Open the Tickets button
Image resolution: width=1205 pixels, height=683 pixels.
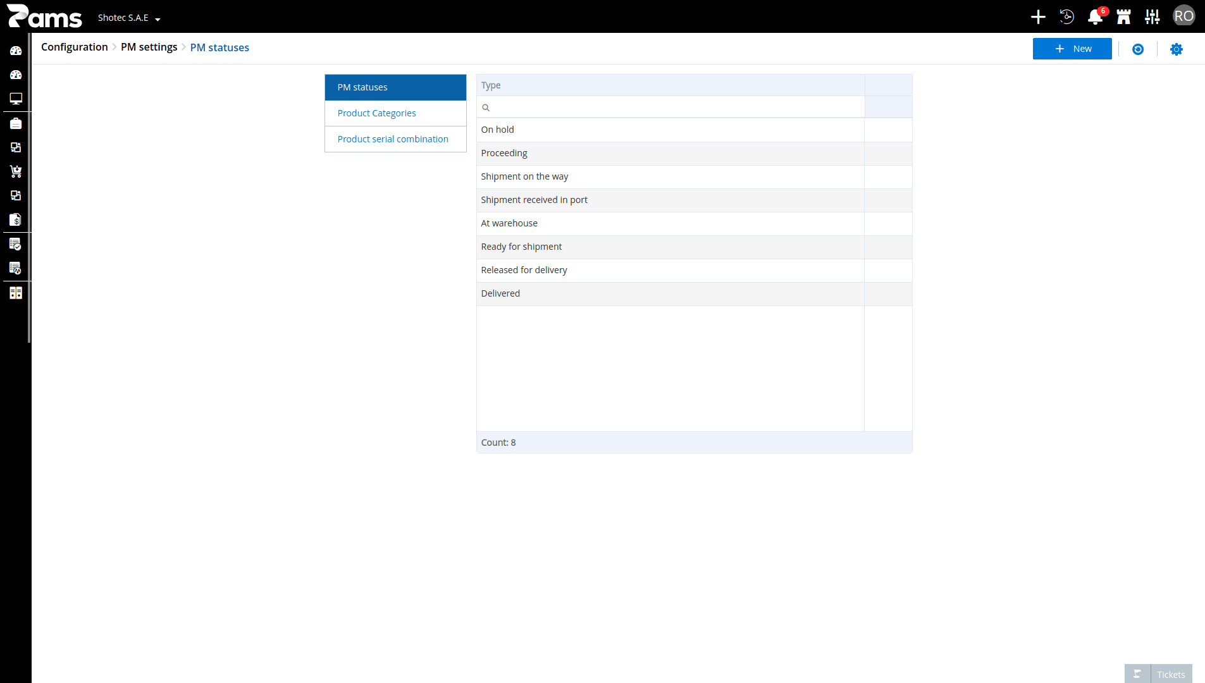pos(1171,674)
